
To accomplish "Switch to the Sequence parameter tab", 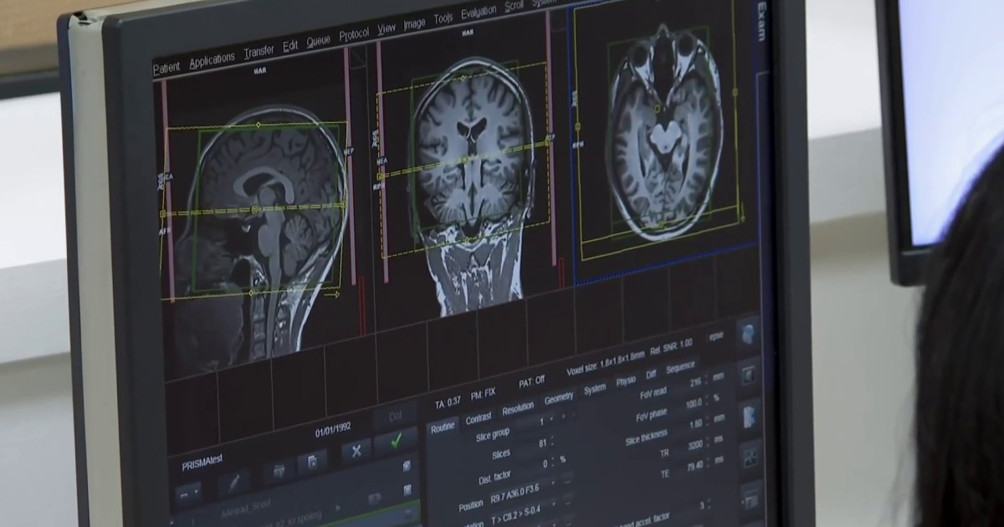I will 680,367.
